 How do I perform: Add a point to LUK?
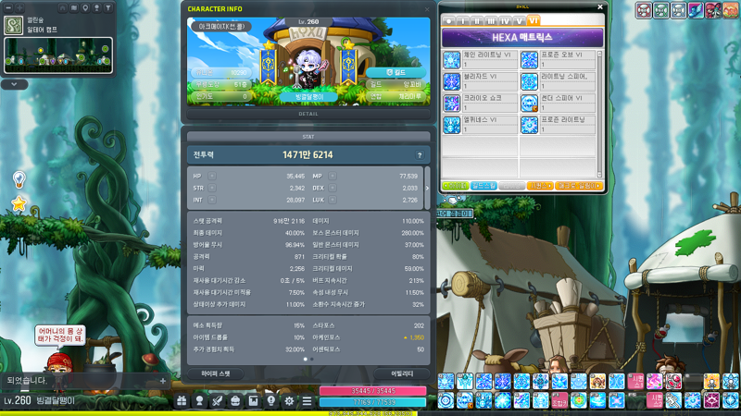click(x=333, y=200)
